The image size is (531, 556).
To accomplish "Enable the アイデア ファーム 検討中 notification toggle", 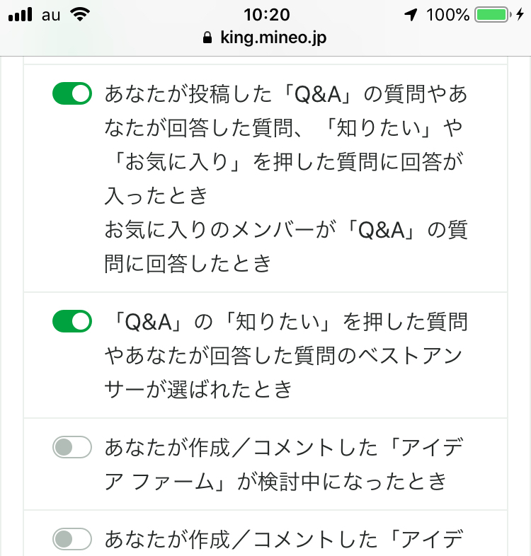I will pos(72,448).
